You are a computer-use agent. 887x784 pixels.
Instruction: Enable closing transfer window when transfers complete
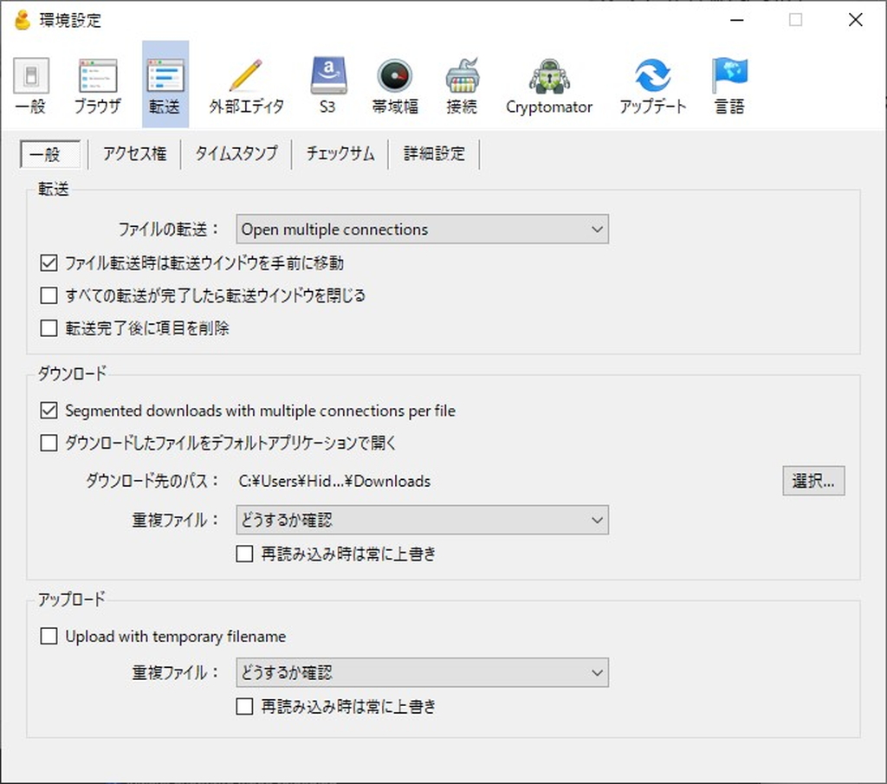click(49, 295)
